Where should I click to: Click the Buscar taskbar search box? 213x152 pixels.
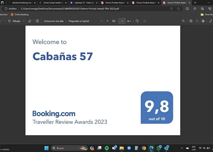coord(69,148)
